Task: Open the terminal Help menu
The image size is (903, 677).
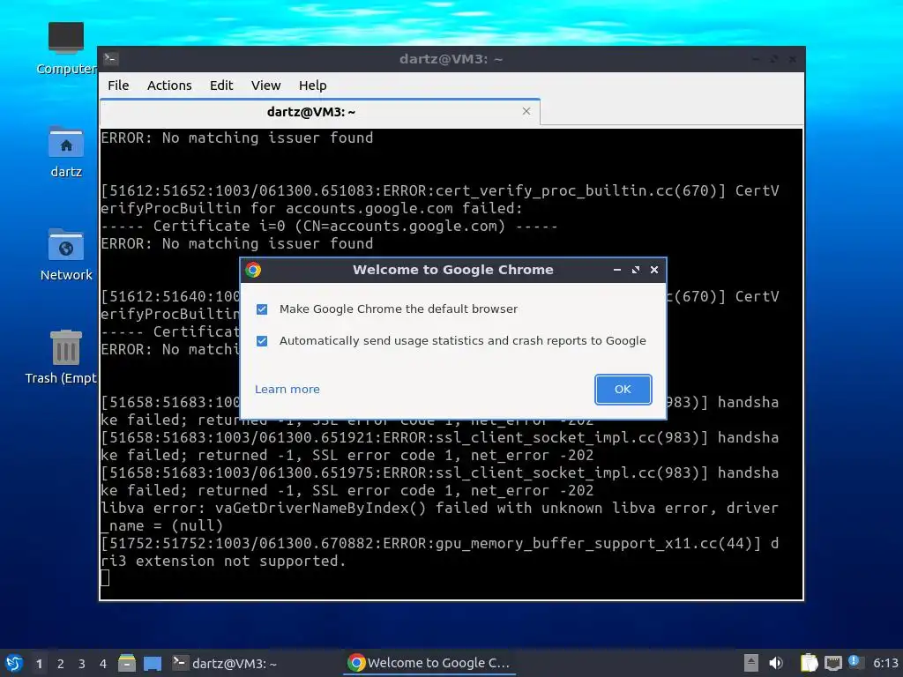Action: pyautogui.click(x=313, y=86)
